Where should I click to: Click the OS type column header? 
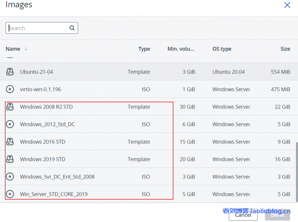point(222,49)
